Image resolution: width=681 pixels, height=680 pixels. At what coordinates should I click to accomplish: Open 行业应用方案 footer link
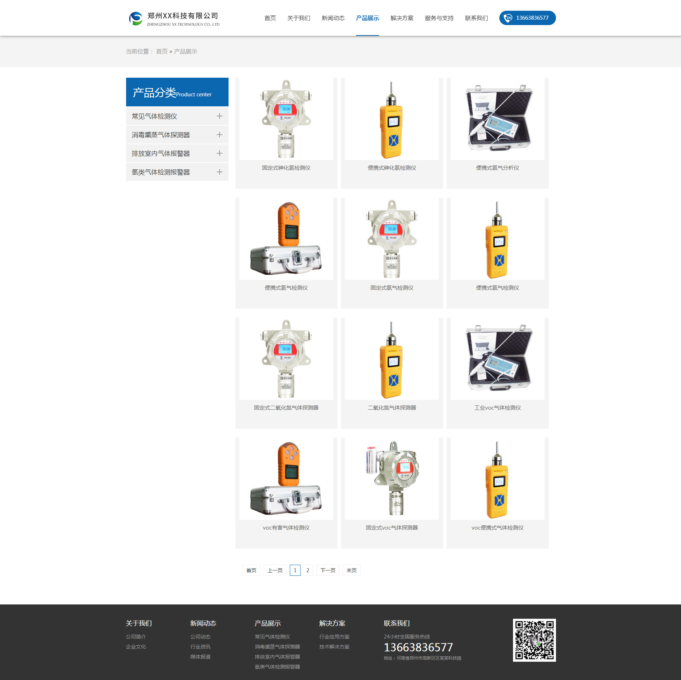334,636
